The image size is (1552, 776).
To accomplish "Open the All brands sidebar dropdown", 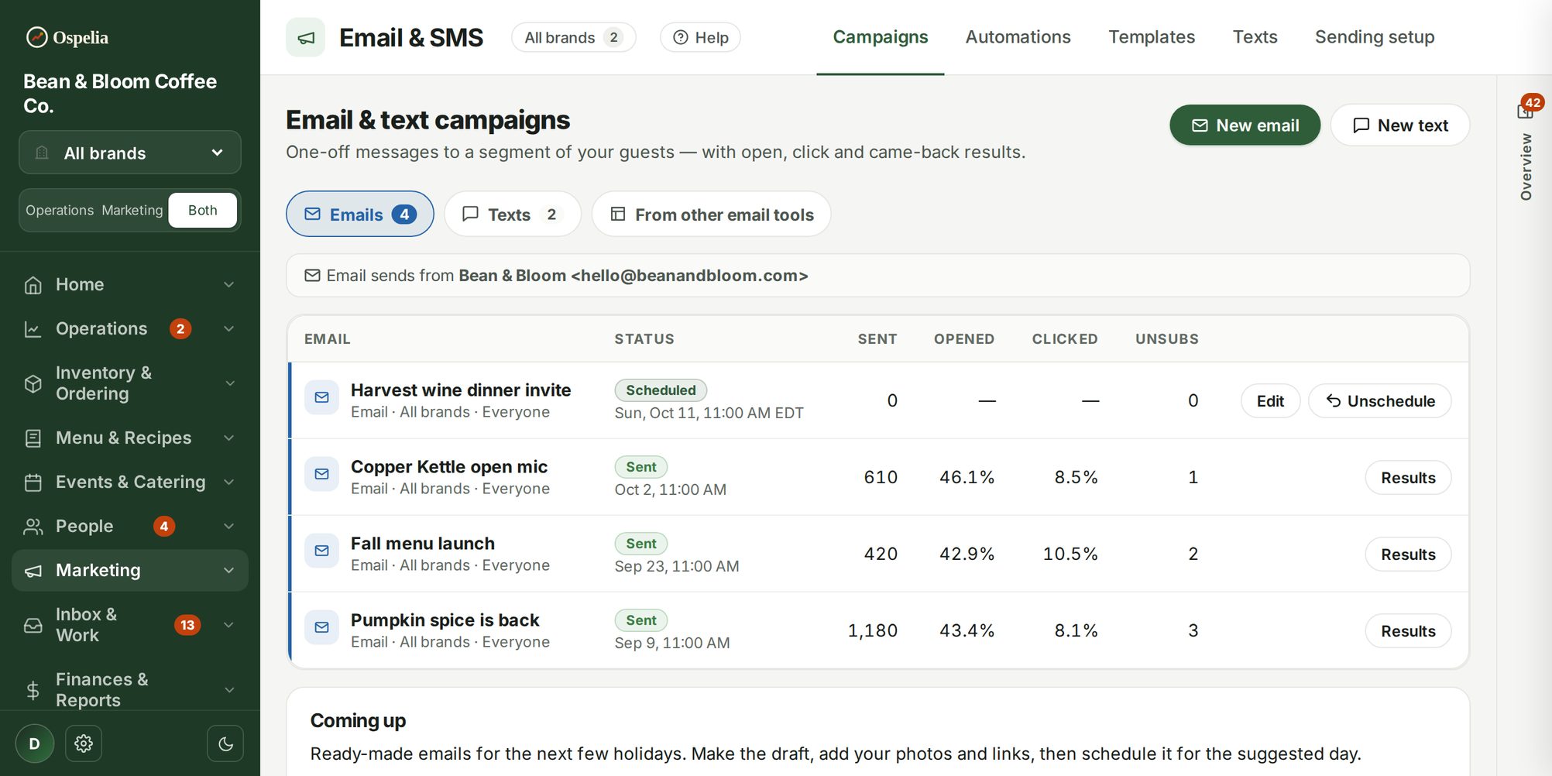I will (130, 153).
